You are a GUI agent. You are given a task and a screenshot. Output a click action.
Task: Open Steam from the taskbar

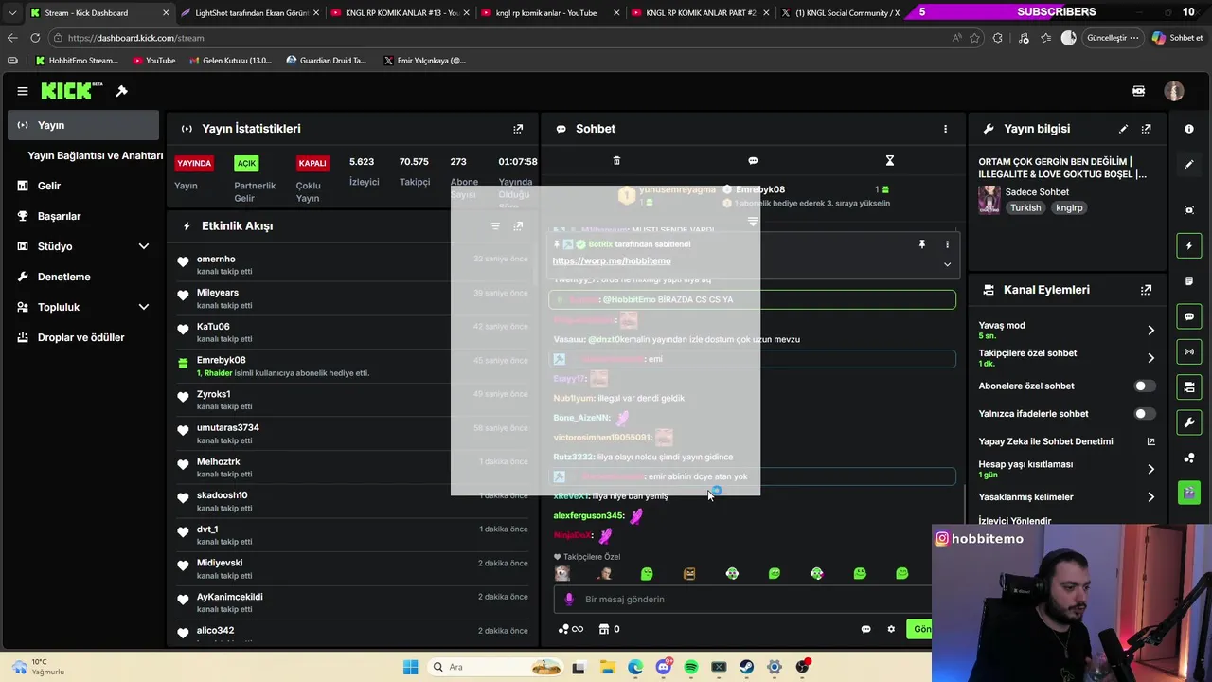[x=747, y=667]
